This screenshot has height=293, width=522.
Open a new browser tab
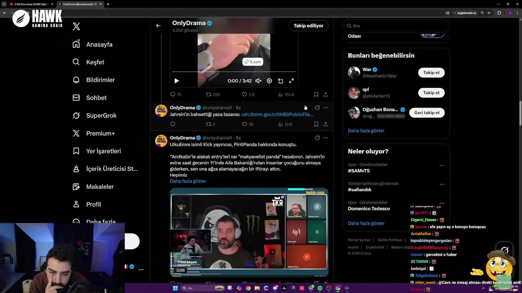coord(108,4)
